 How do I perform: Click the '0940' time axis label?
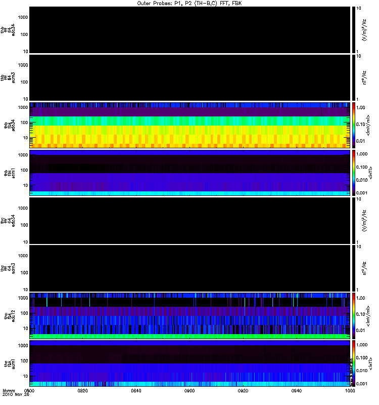(297, 390)
